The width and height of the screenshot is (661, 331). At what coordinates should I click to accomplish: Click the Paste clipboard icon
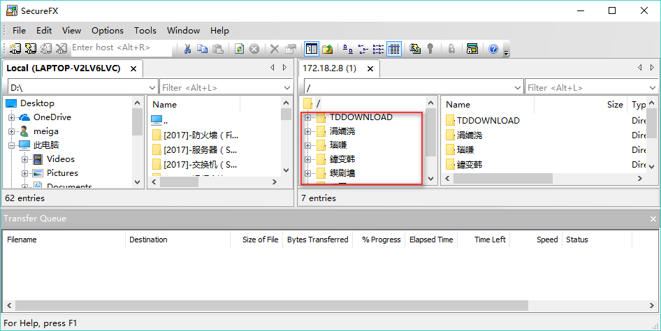pyautogui.click(x=218, y=49)
